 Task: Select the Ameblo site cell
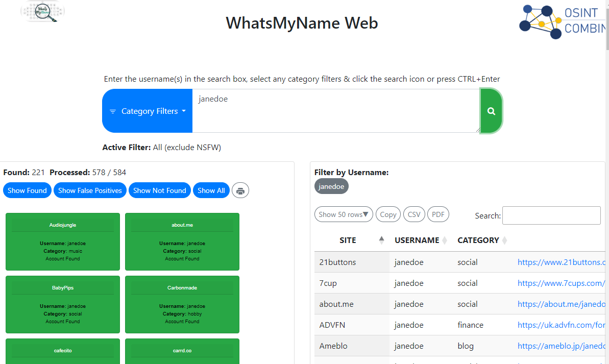pyautogui.click(x=352, y=346)
